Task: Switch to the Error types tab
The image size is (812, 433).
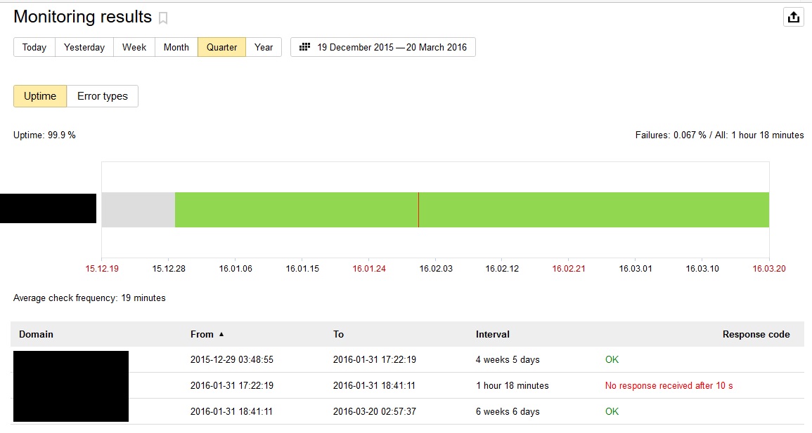Action: click(103, 96)
